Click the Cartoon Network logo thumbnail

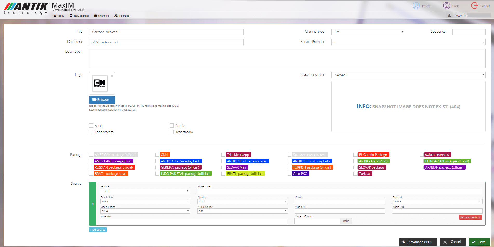point(100,83)
